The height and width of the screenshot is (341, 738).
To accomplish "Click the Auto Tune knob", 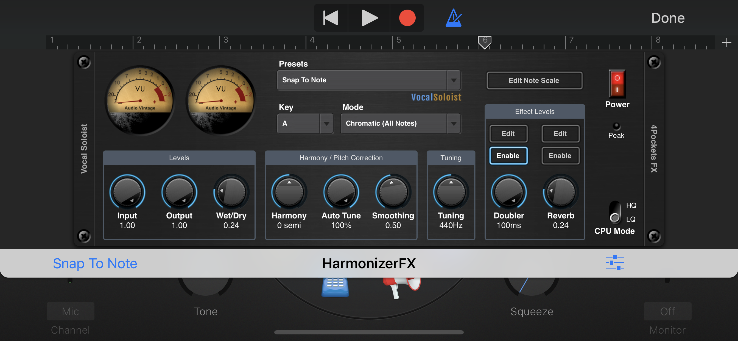I will [341, 192].
